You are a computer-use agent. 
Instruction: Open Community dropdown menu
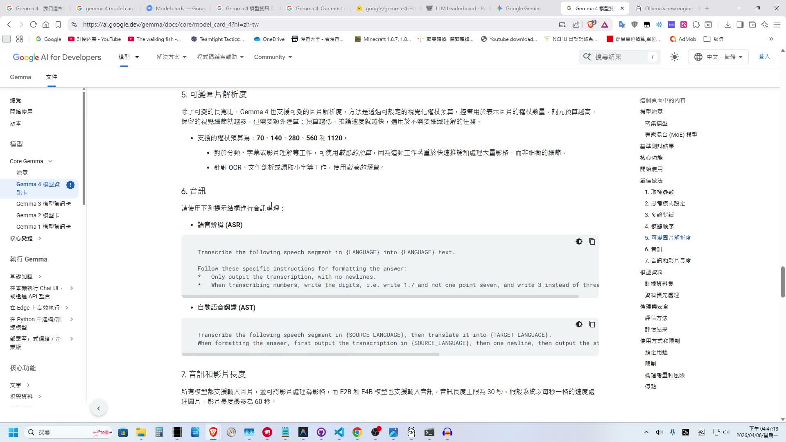tap(273, 57)
